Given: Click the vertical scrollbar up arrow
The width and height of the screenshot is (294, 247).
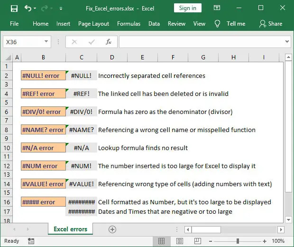Looking at the screenshot, I should click(288, 57).
